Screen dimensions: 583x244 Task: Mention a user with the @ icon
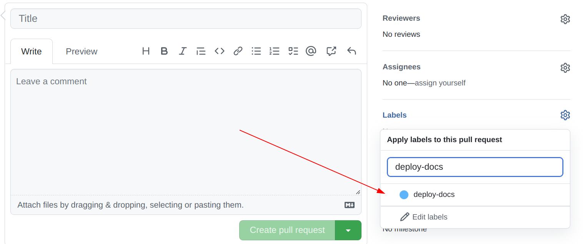point(311,51)
